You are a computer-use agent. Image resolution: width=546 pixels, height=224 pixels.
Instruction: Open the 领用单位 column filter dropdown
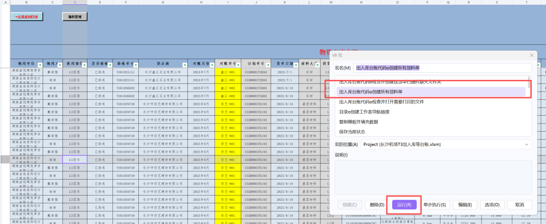point(40,65)
